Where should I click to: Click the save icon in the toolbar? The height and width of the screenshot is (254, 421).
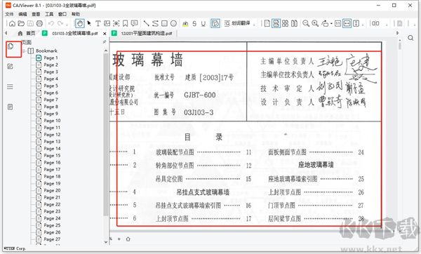[30, 24]
